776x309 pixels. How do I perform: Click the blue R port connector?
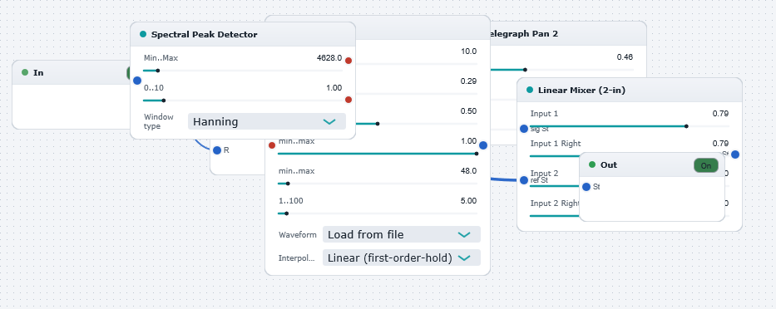click(x=217, y=150)
